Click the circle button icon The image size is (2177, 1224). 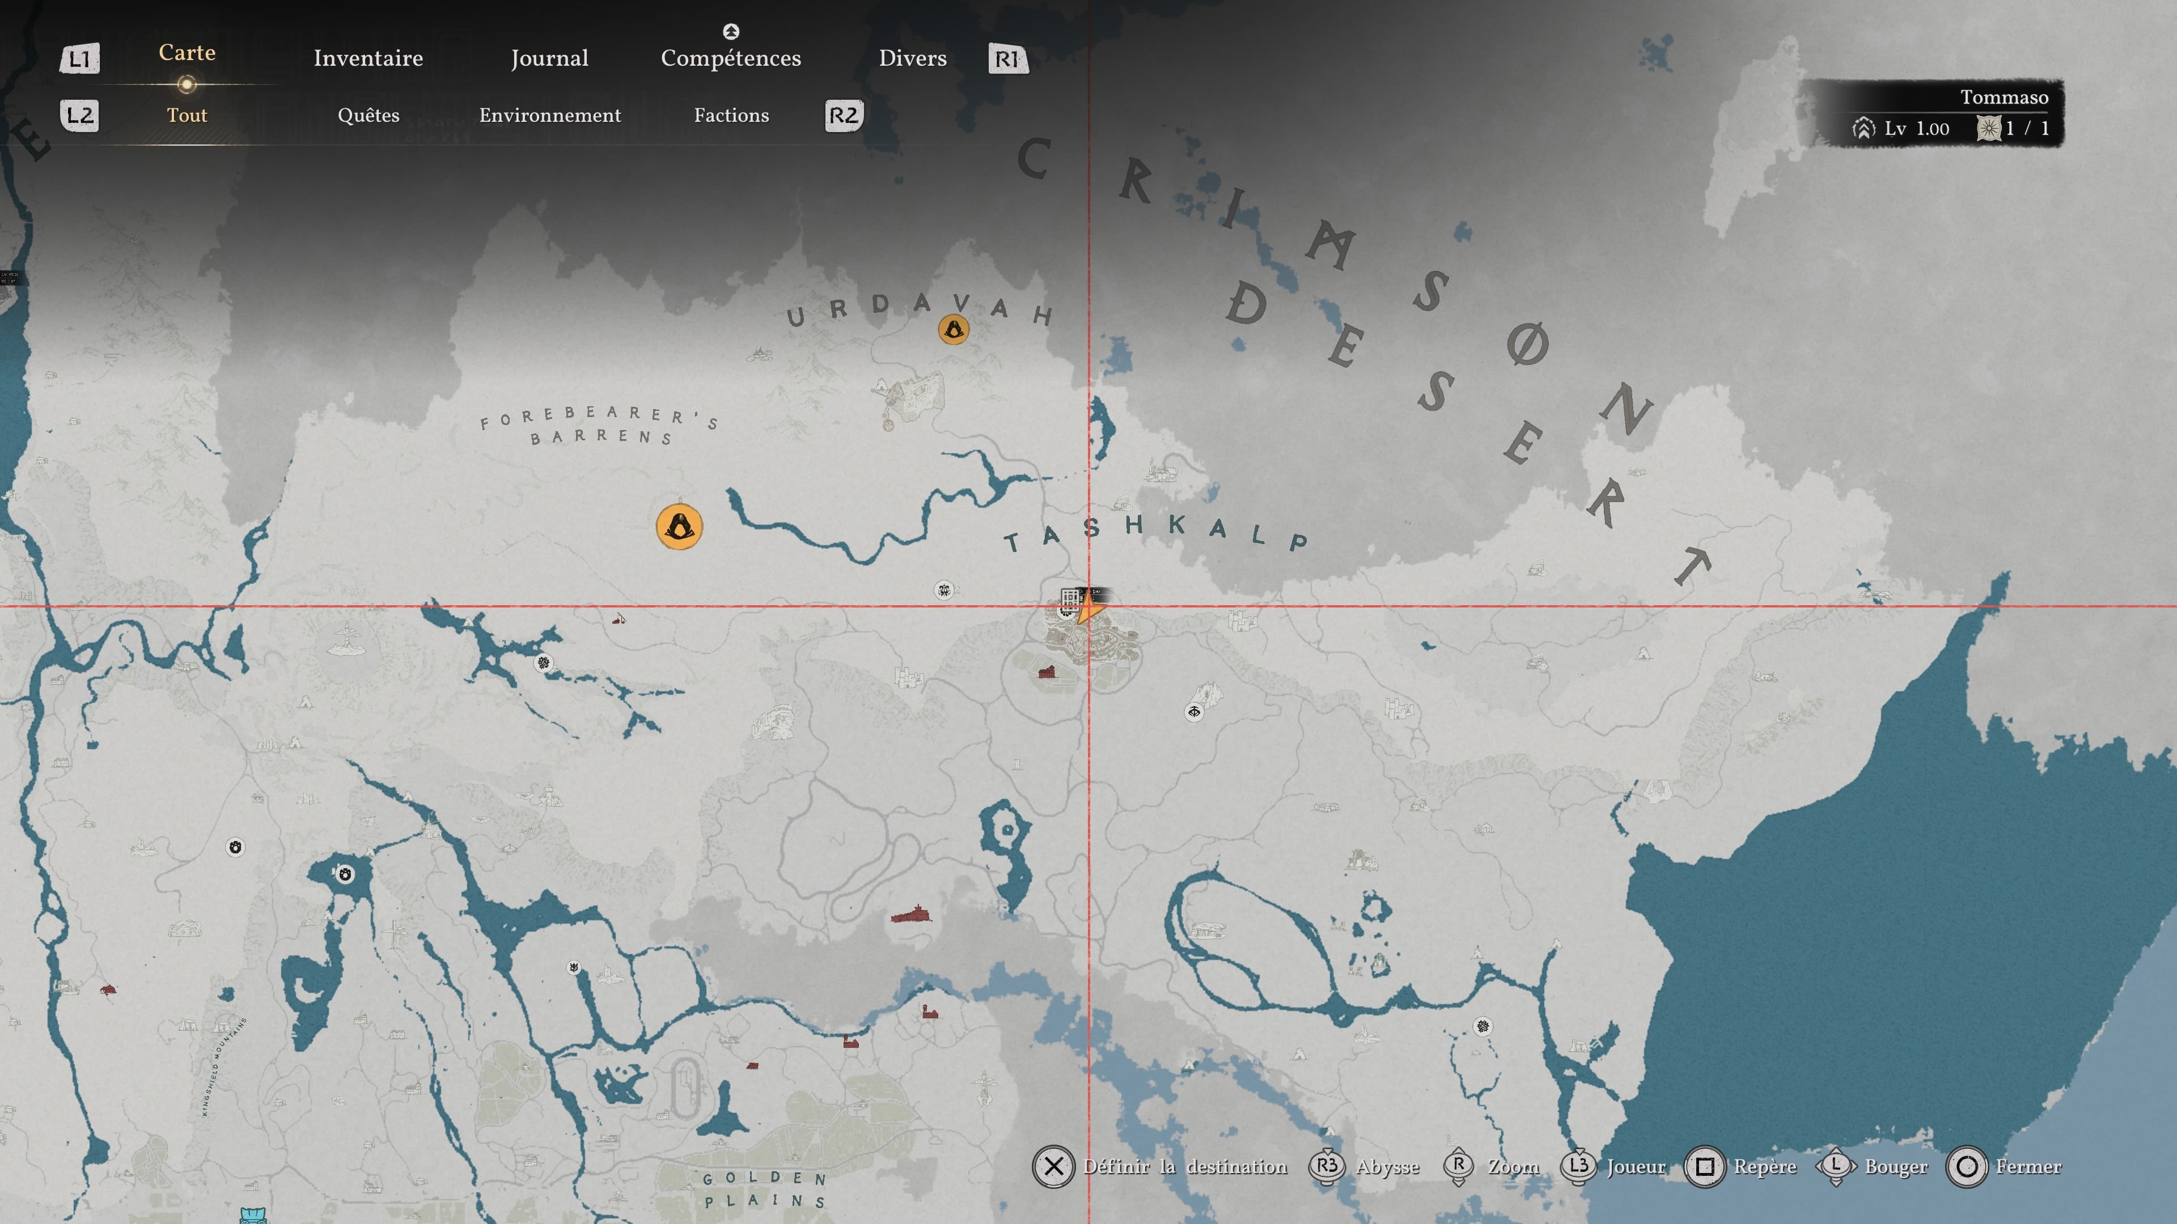[x=1967, y=1167]
